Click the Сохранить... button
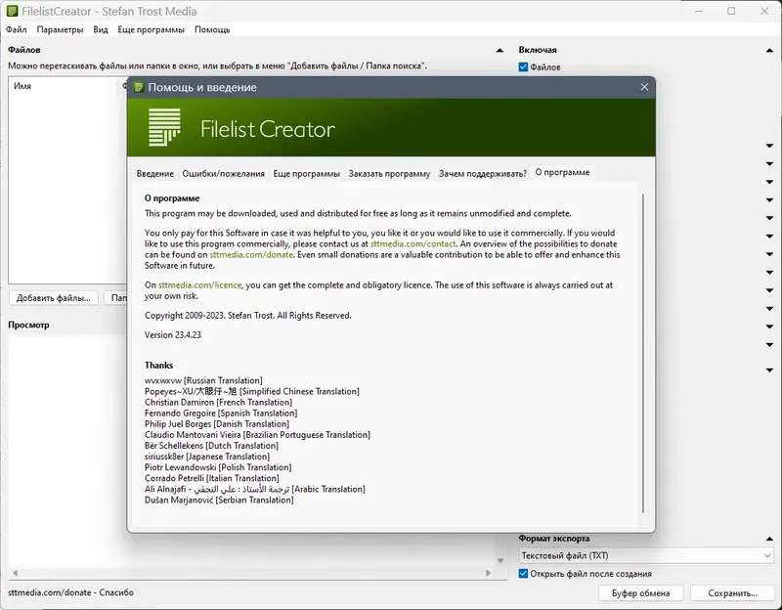The height and width of the screenshot is (610, 782). click(x=732, y=593)
